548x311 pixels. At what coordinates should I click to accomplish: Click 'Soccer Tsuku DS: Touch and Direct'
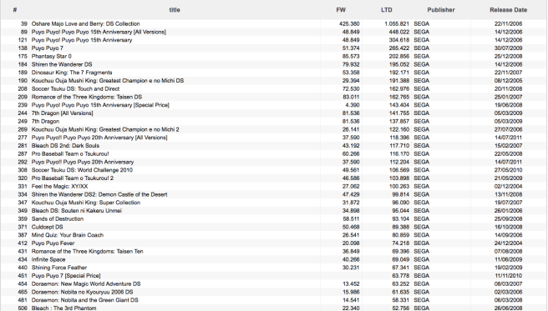pos(75,89)
